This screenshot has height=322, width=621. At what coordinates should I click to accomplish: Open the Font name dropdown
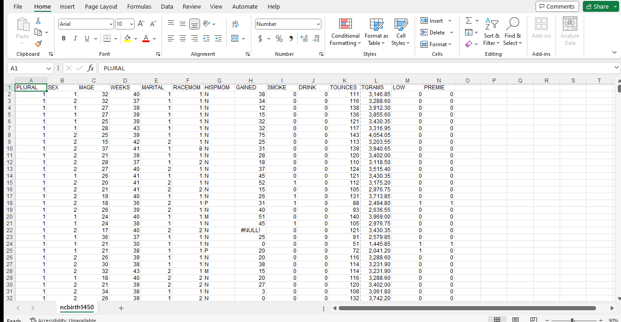[110, 24]
